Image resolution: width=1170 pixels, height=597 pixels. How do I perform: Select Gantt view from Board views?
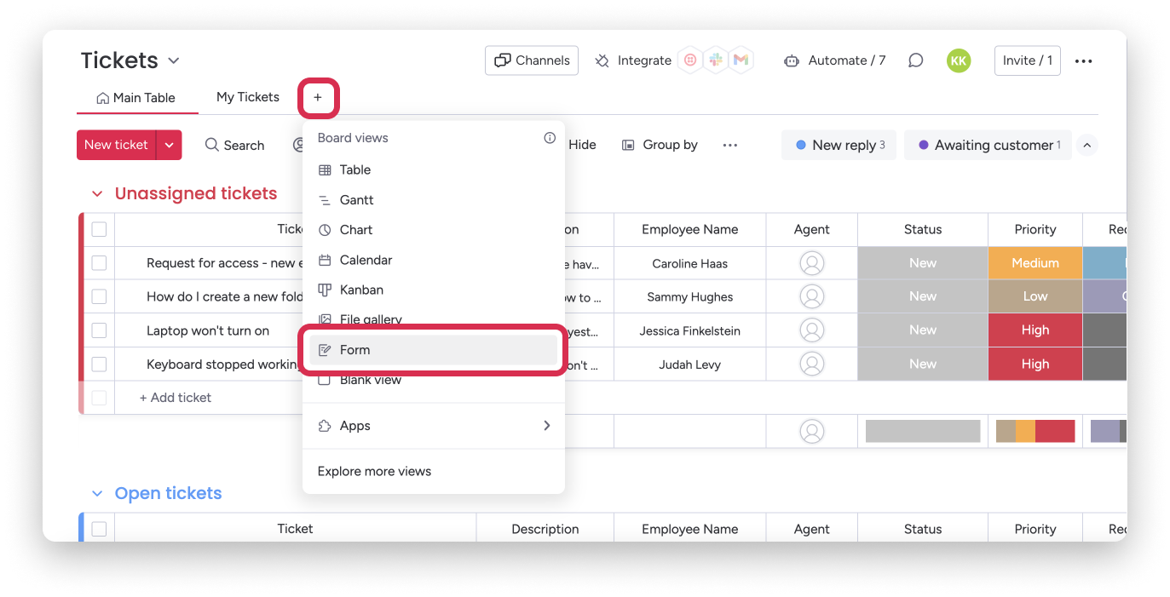(434, 200)
